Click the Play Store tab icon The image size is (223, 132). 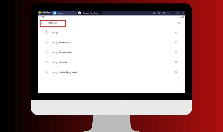click(79, 13)
